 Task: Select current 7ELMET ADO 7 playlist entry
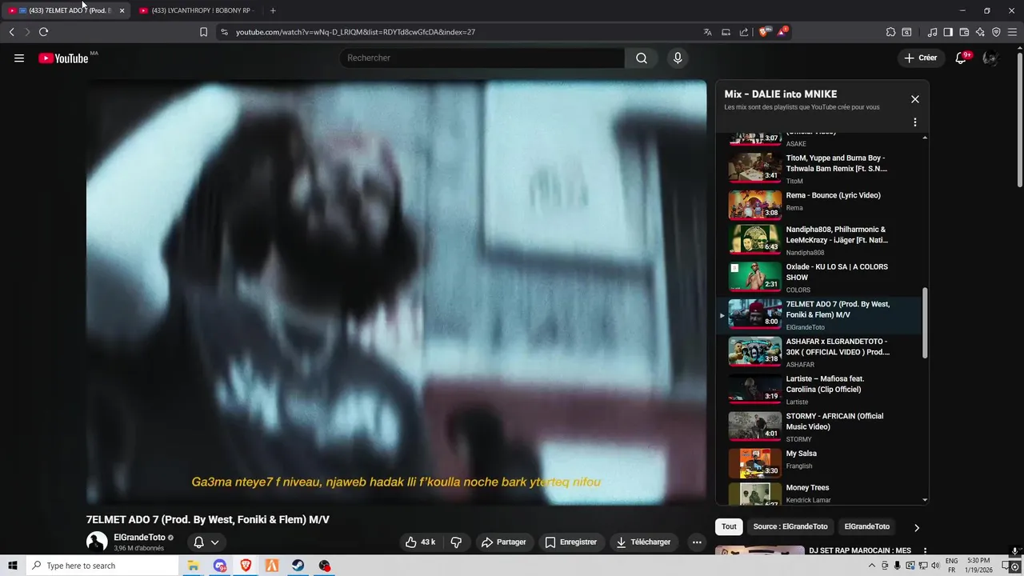(818, 315)
